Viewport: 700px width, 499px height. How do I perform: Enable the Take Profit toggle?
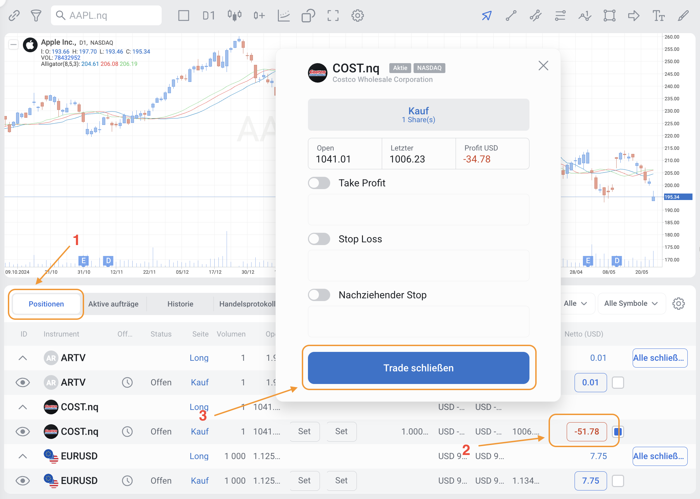point(319,183)
